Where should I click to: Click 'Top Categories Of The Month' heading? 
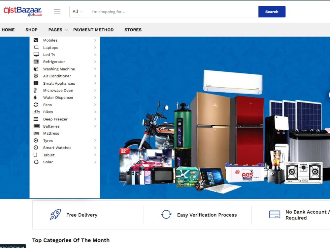pyautogui.click(x=71, y=240)
